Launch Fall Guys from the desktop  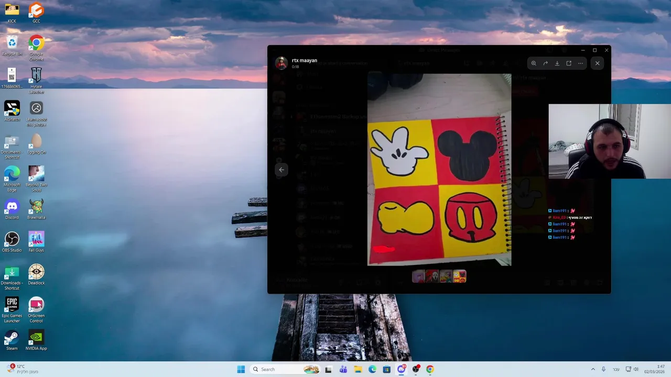coord(36,241)
